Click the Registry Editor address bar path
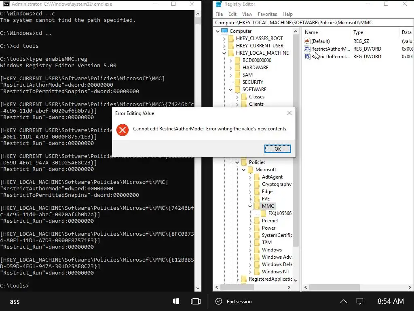 (294, 23)
